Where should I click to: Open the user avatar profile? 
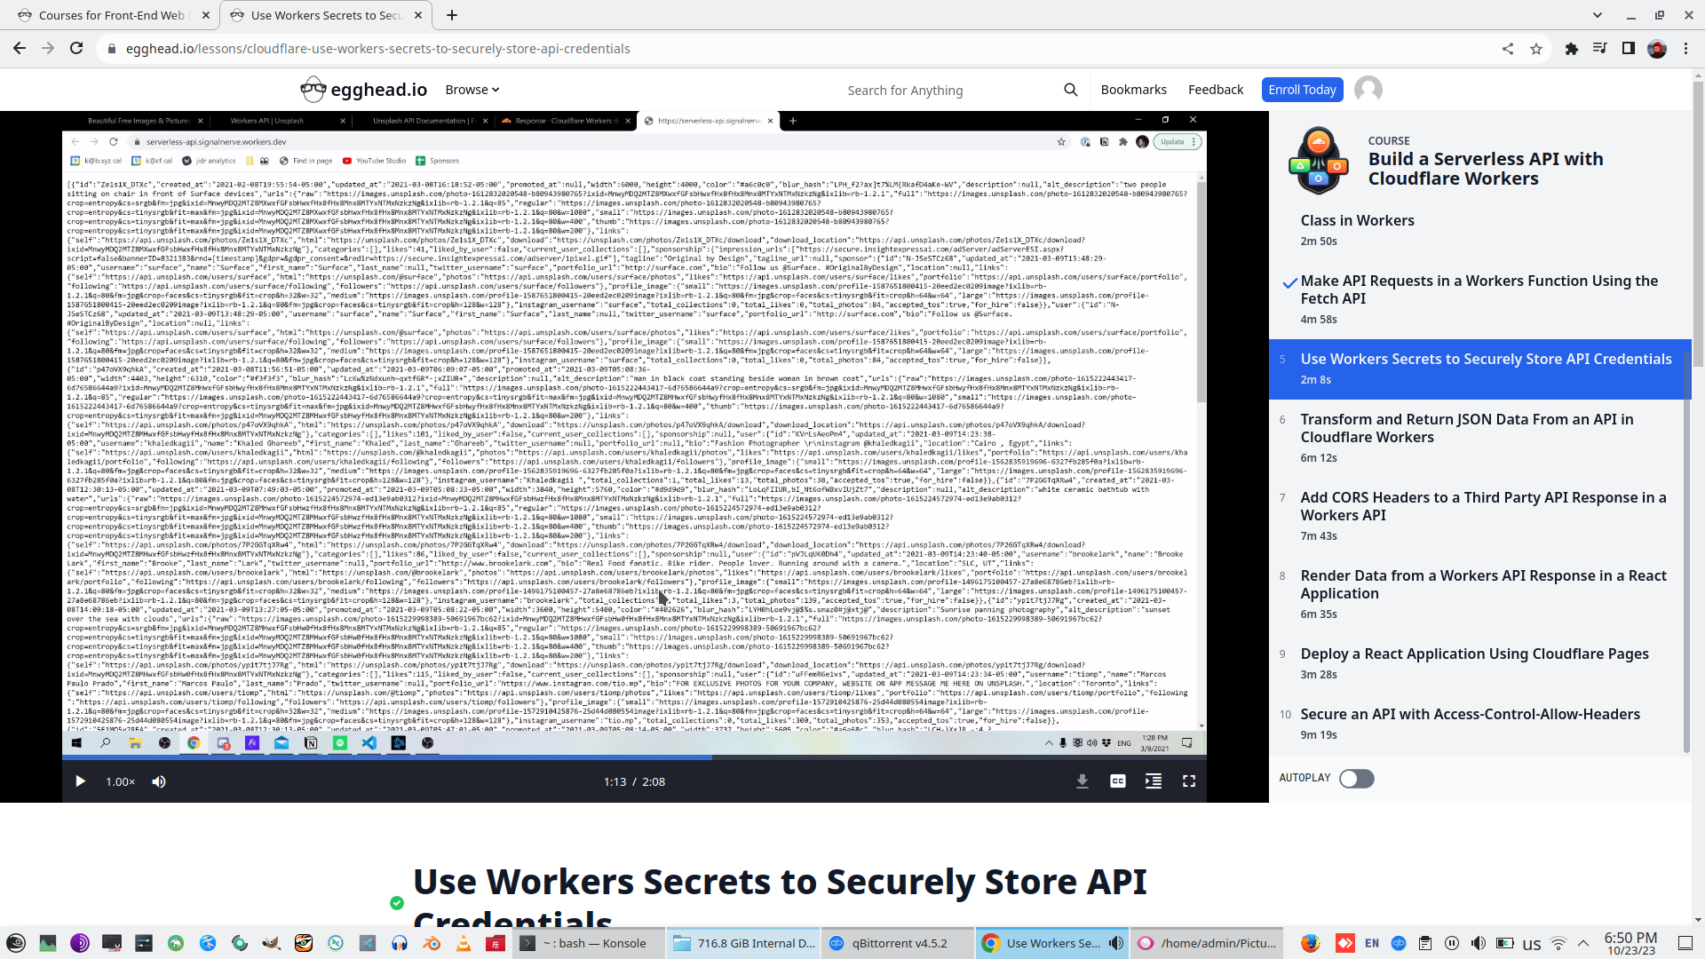pyautogui.click(x=1368, y=90)
